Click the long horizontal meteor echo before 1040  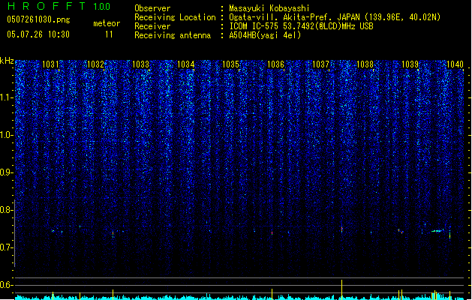pyautogui.click(x=437, y=231)
